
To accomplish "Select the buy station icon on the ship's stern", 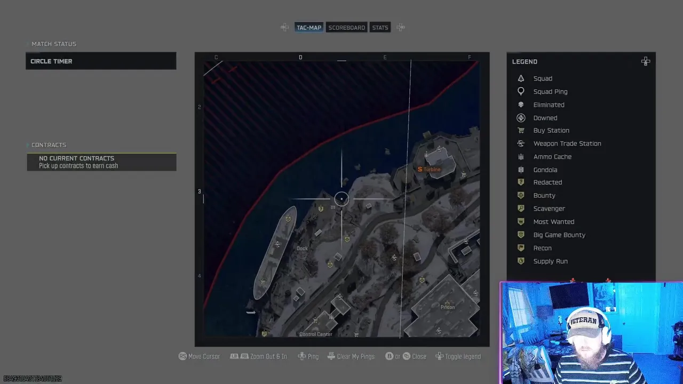I will tap(263, 282).
